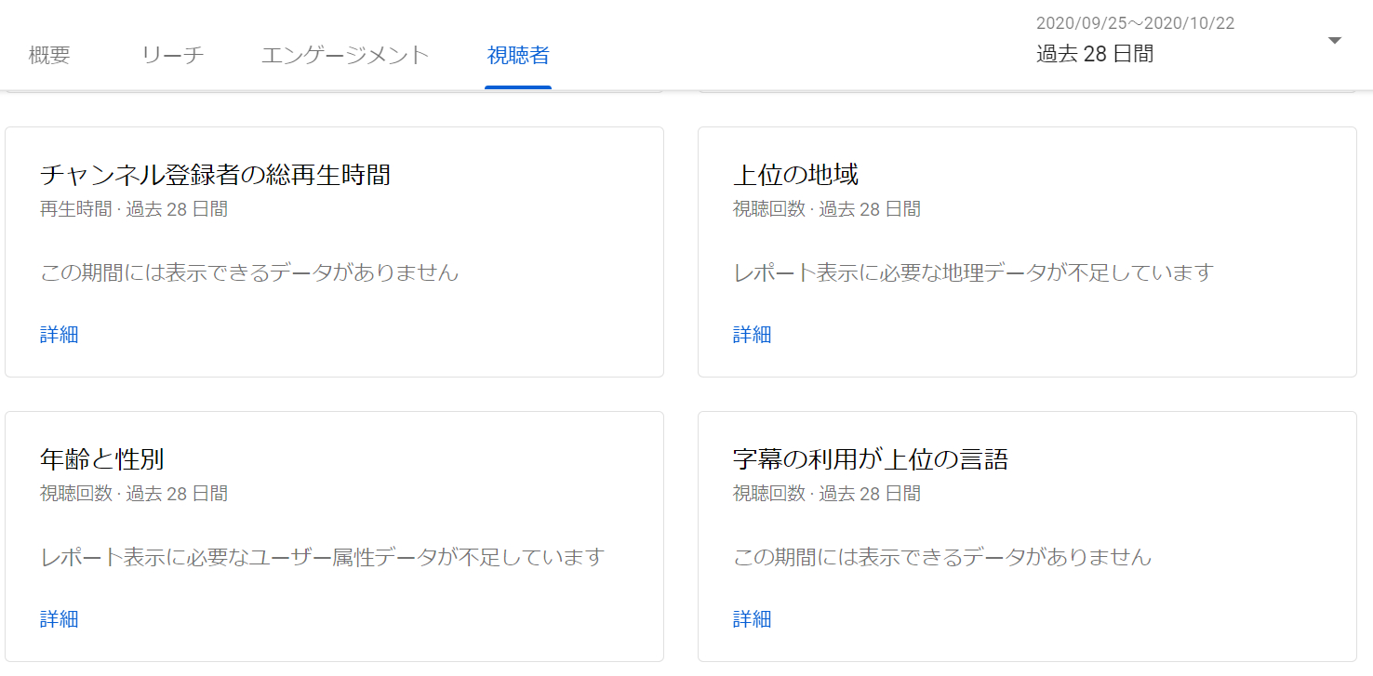The image size is (1373, 676).
Task: Click the チャンネル登録者の総再生時間 card title
Action: pyautogui.click(x=215, y=174)
